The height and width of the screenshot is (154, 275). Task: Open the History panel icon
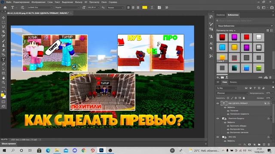coord(211,17)
